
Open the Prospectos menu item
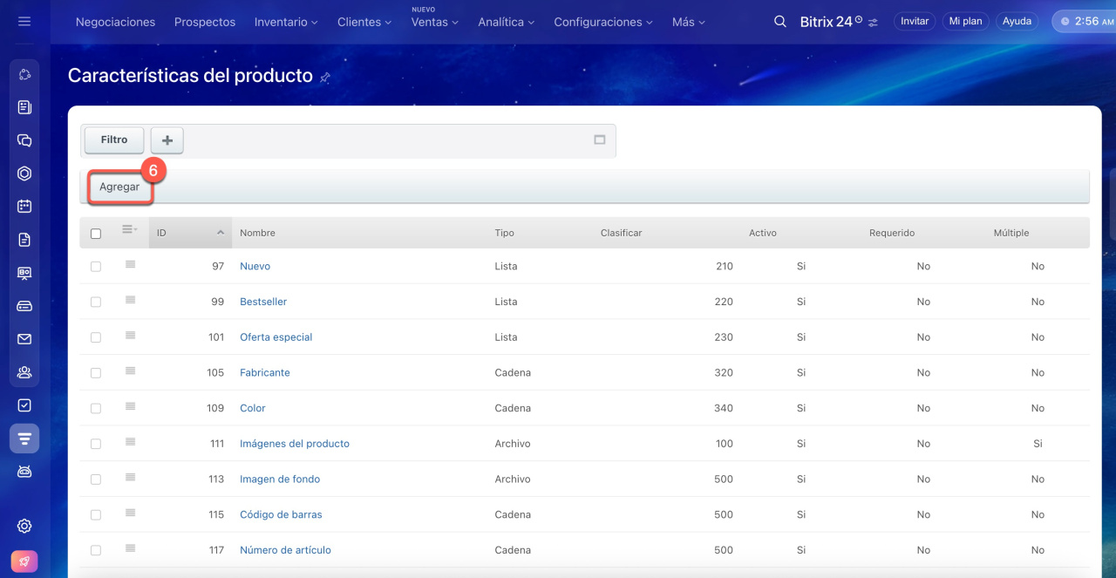point(205,22)
